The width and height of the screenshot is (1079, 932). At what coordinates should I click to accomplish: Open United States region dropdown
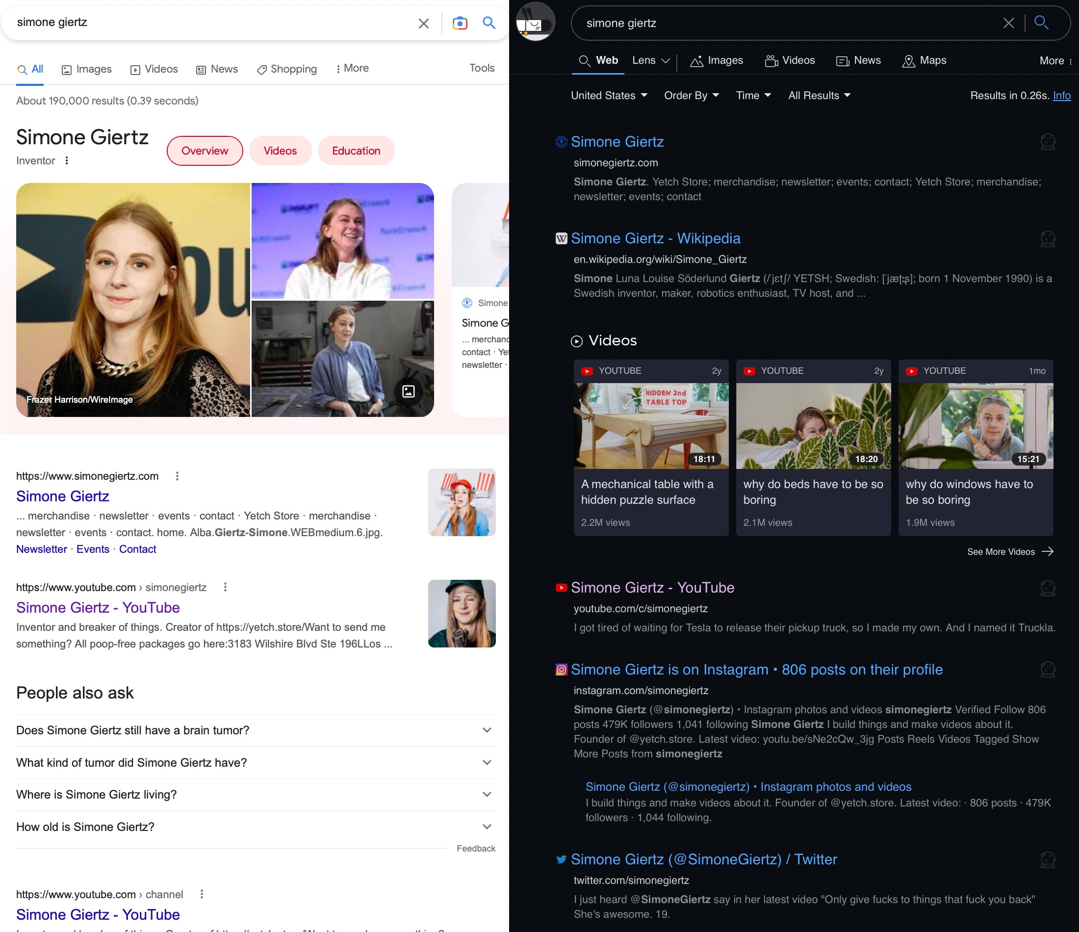click(609, 95)
